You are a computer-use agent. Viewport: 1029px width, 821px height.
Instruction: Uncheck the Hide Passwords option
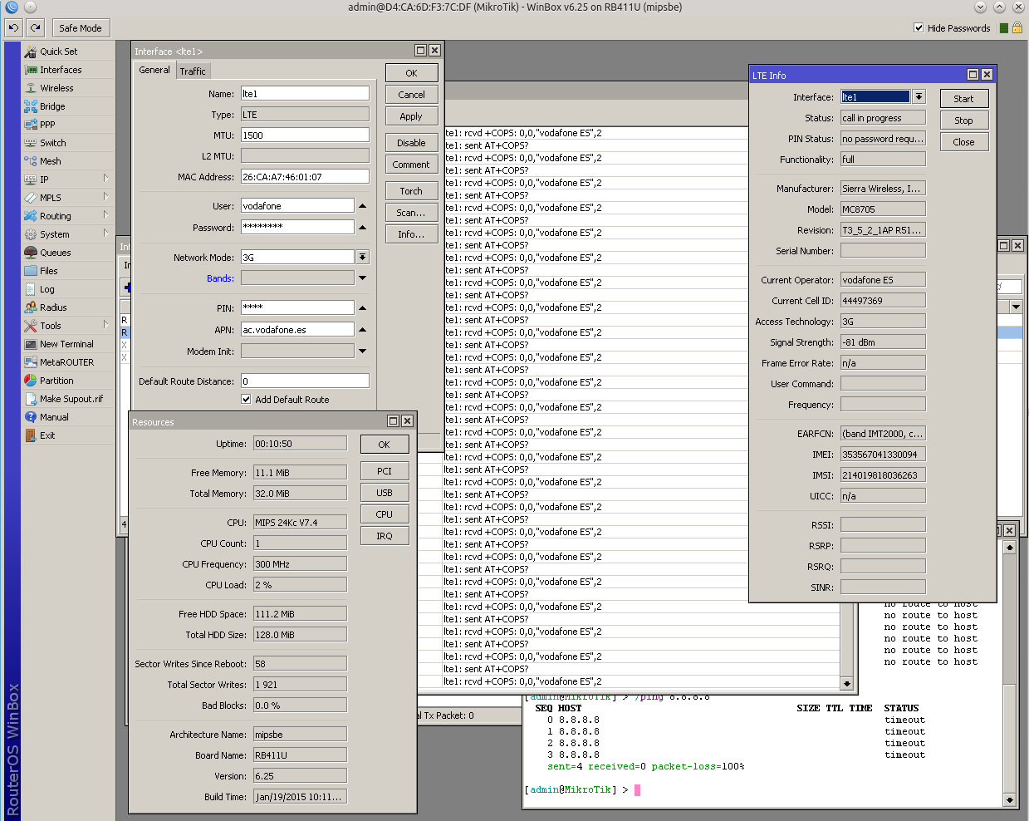(x=918, y=27)
